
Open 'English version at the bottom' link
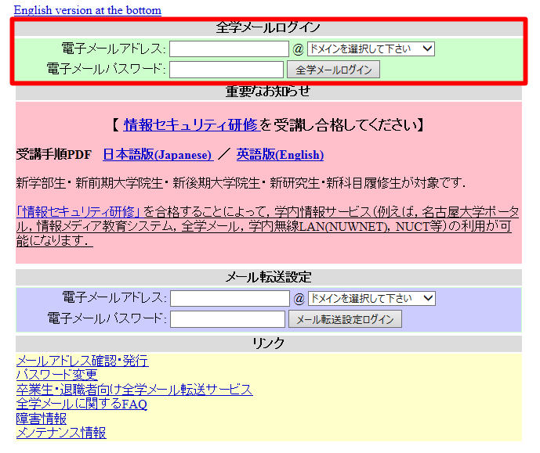click(x=88, y=10)
